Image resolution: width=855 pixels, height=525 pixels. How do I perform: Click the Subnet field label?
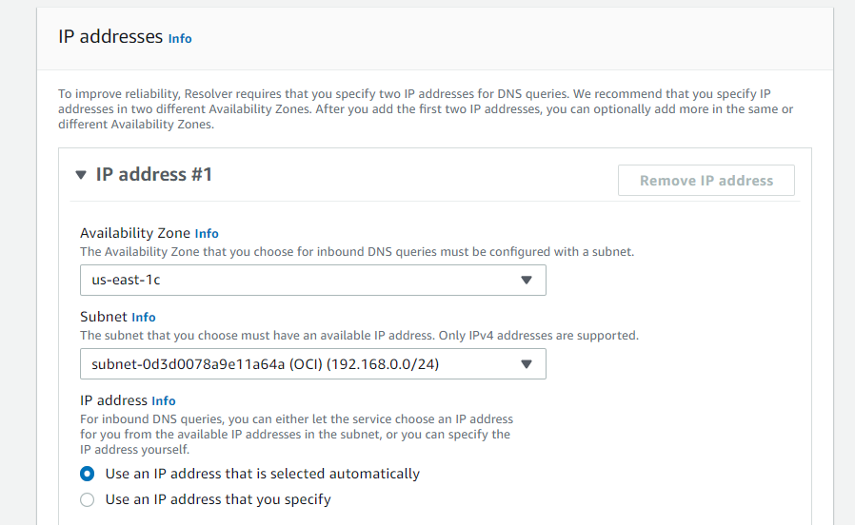(103, 317)
